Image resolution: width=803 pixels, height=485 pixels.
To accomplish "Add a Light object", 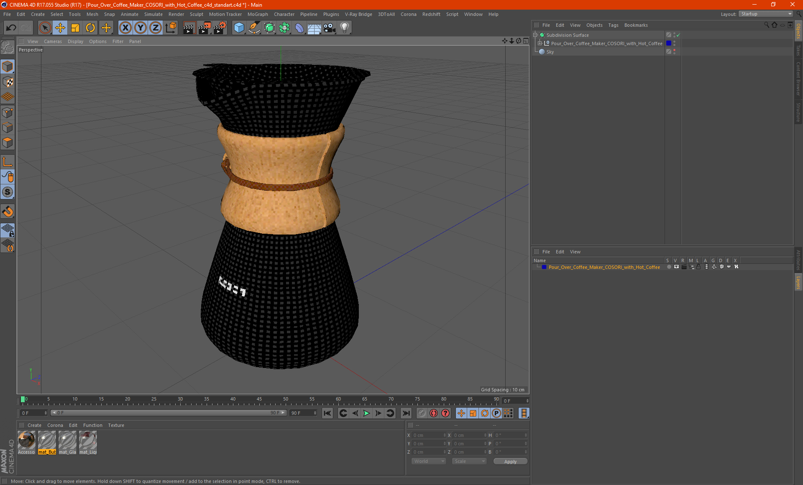I will (x=345, y=28).
